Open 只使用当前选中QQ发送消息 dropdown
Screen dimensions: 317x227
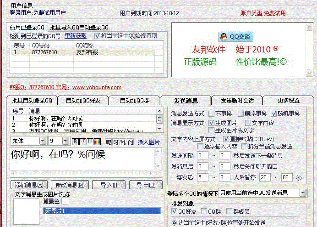click(x=303, y=193)
